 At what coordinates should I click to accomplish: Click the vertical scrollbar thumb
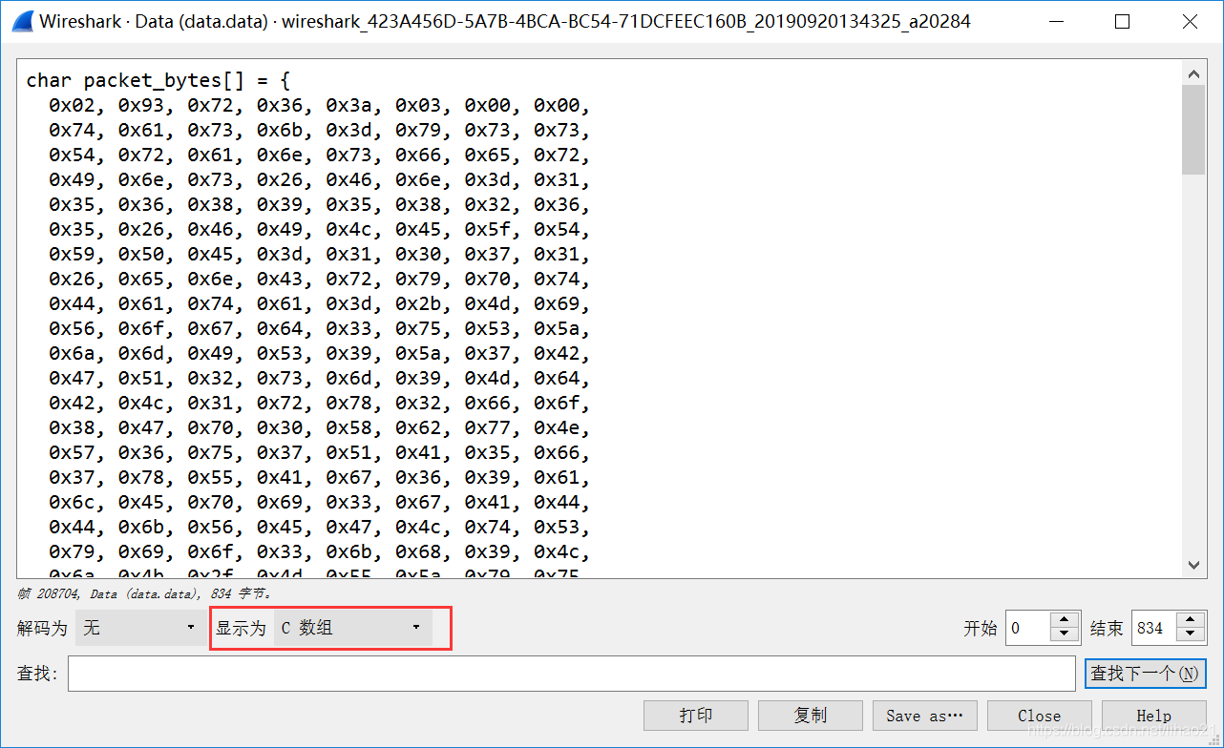click(x=1193, y=129)
